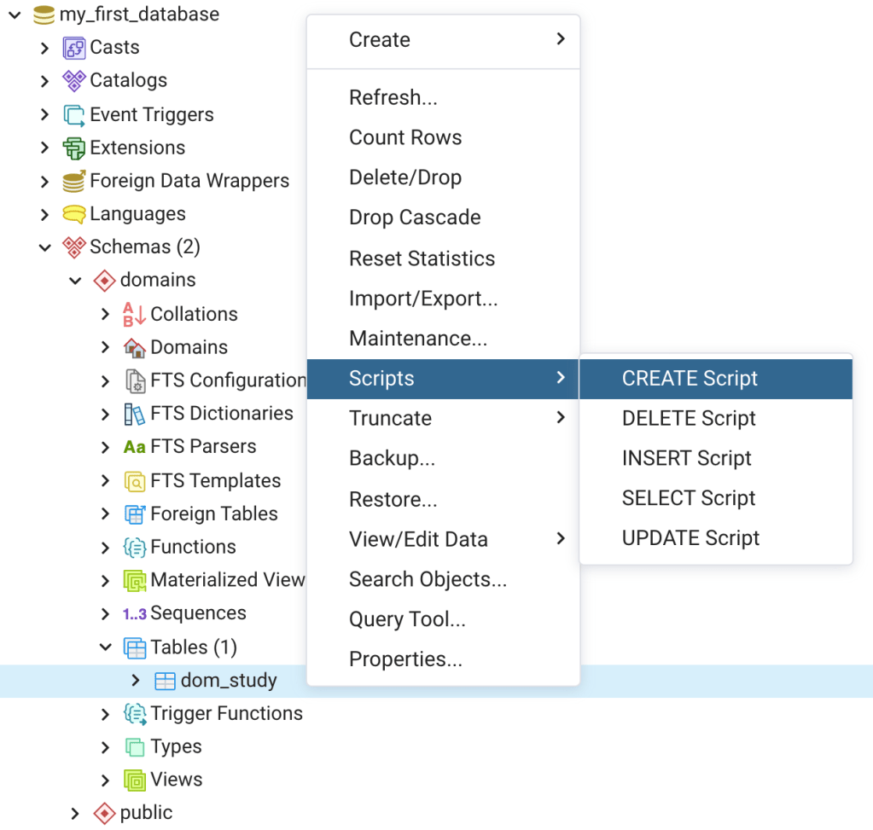
Task: Click the Collations sort icon
Action: (135, 314)
